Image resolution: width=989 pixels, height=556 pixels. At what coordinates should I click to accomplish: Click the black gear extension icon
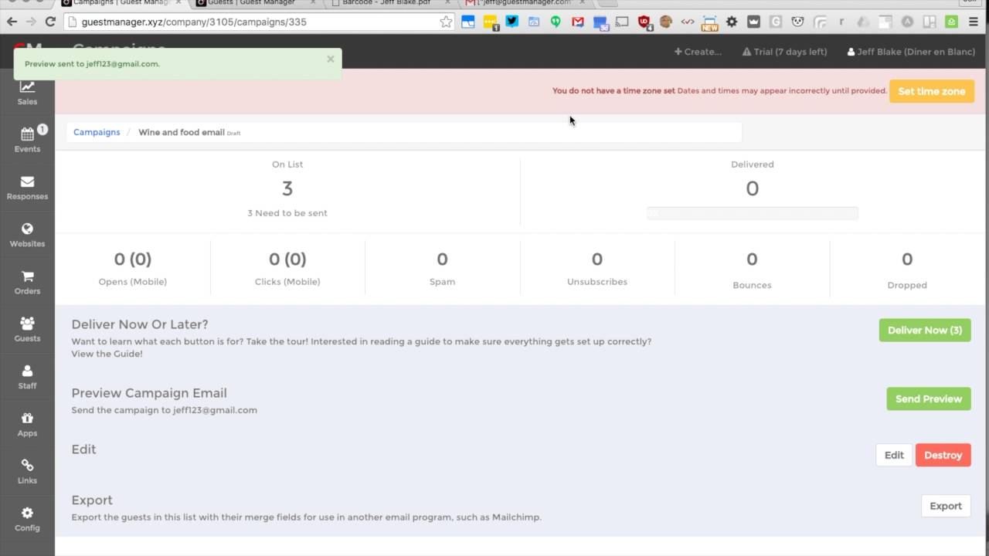click(732, 22)
